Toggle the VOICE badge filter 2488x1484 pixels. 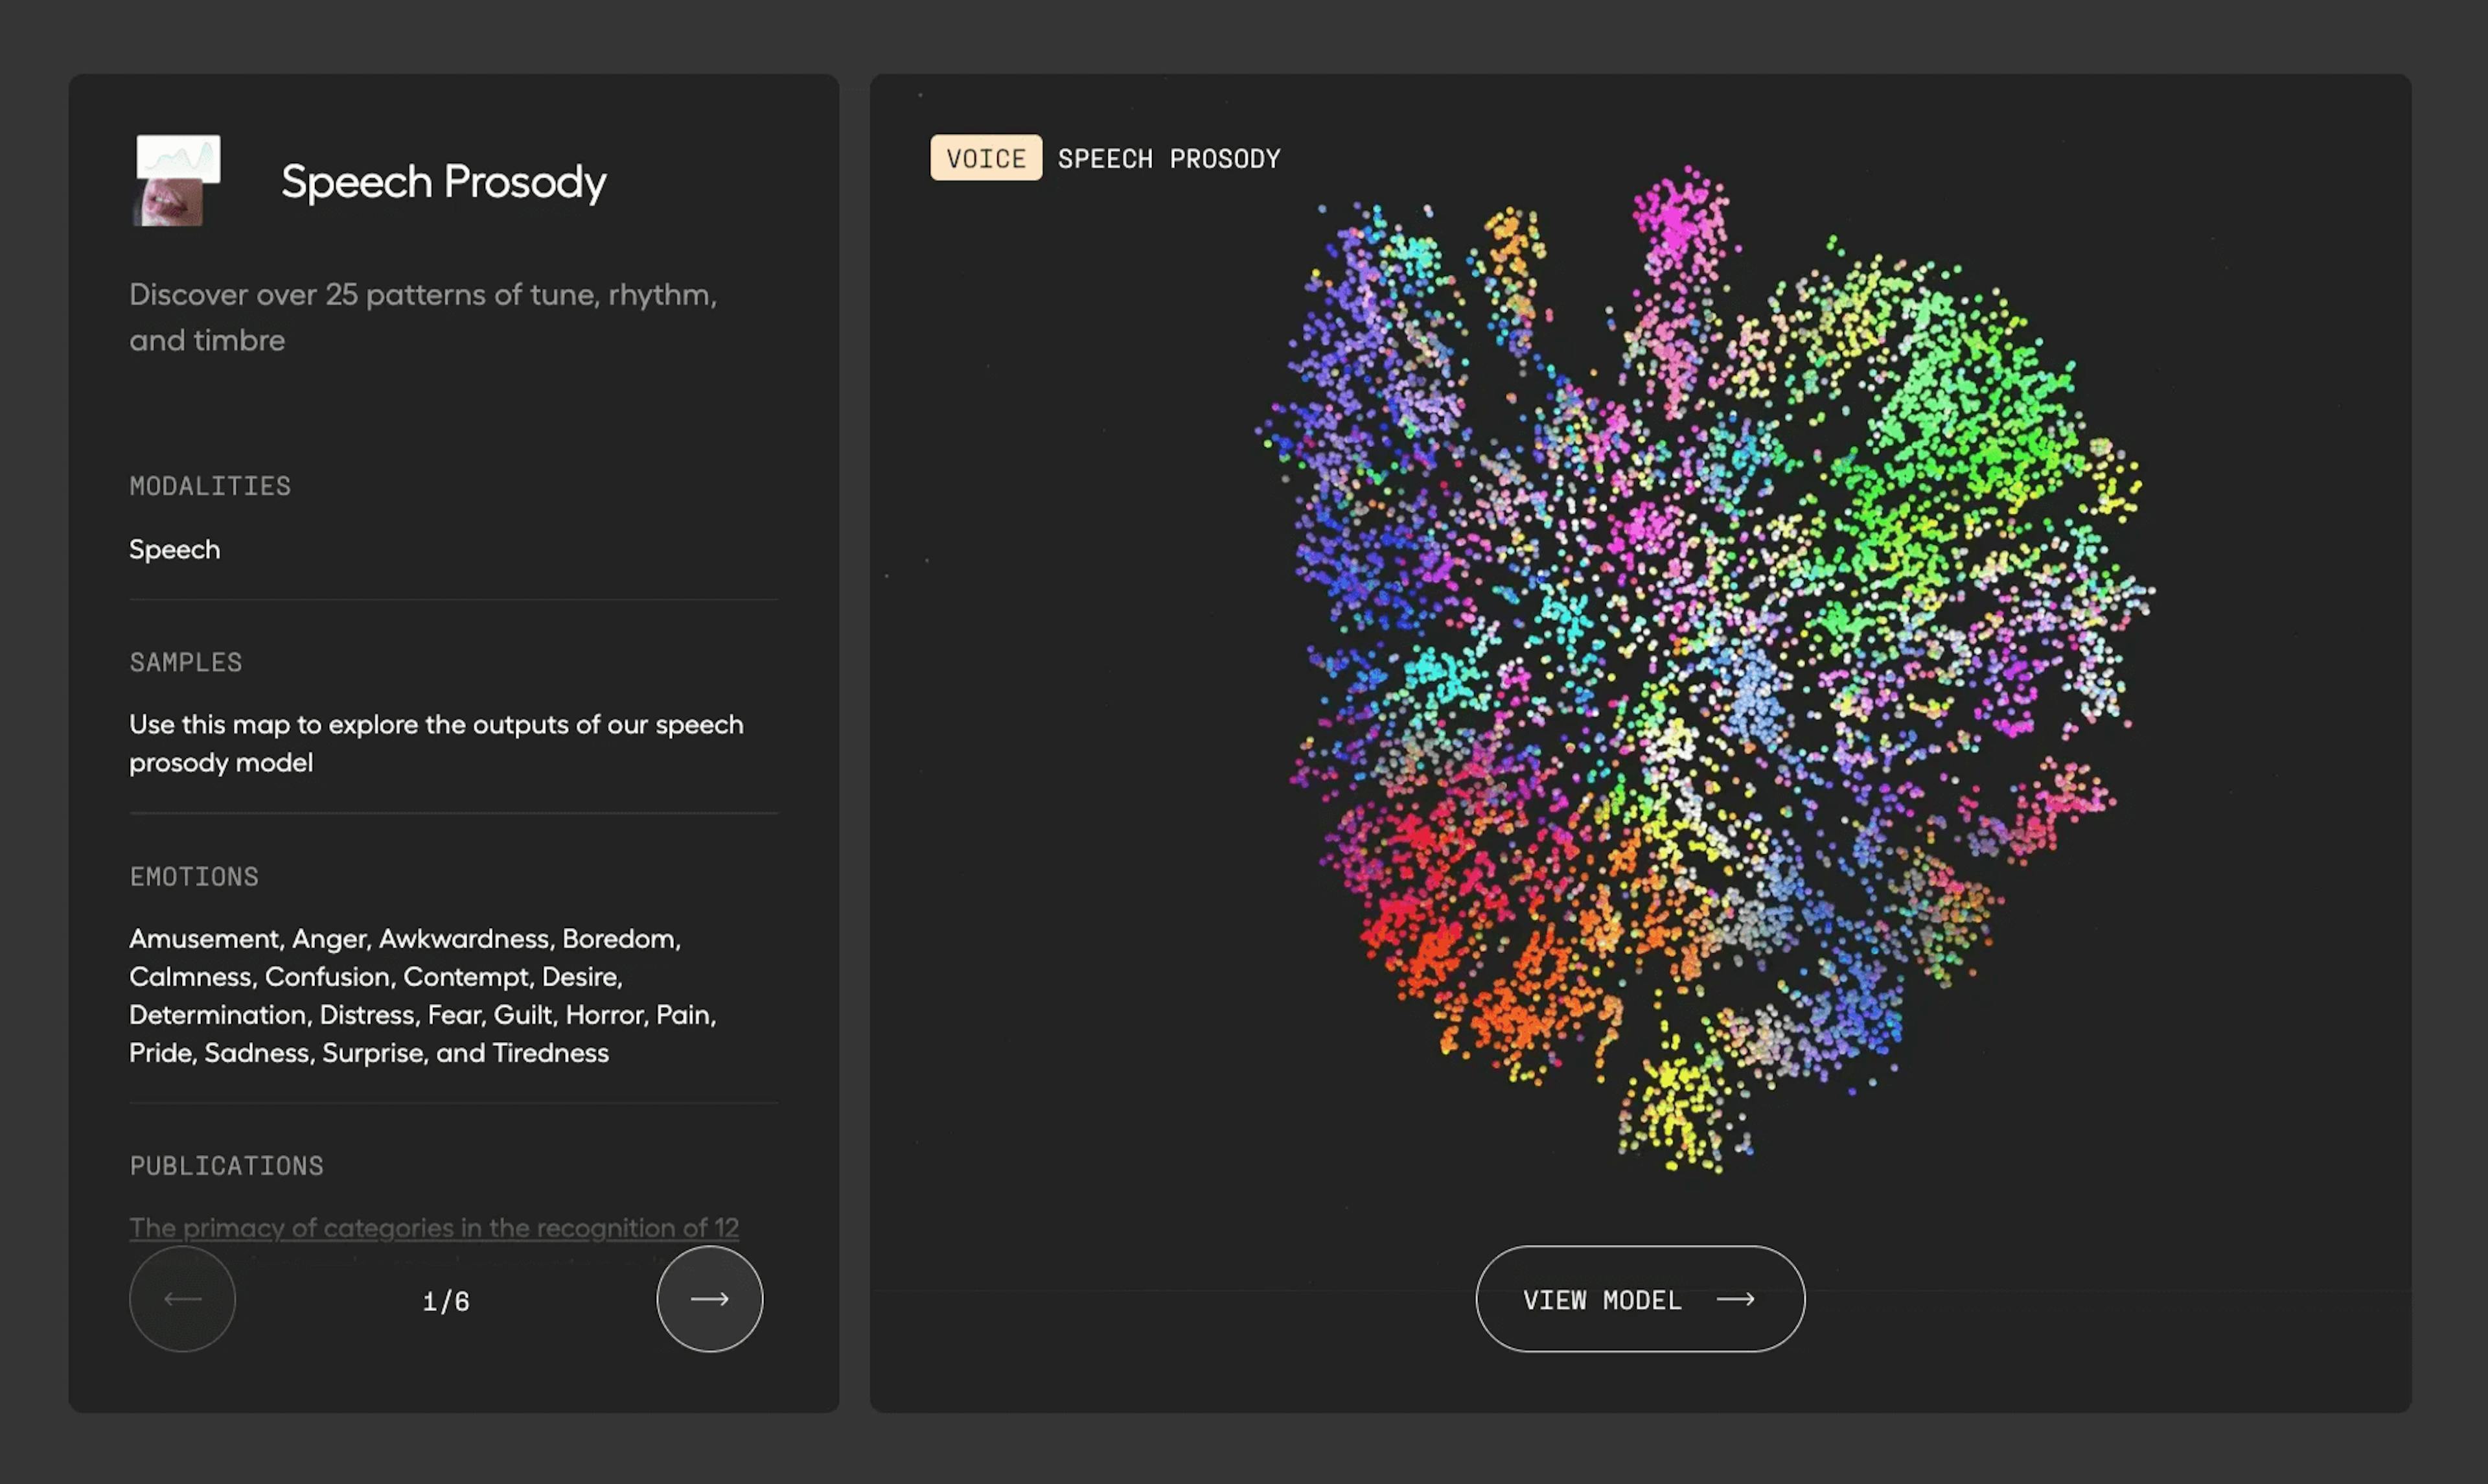pos(985,157)
